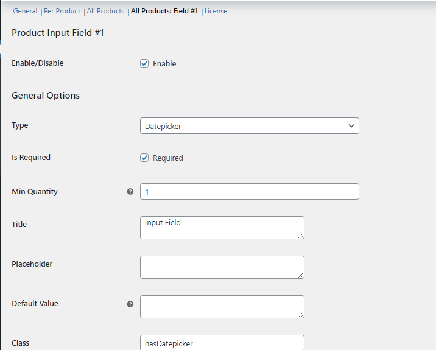Click the Is Required field label
The width and height of the screenshot is (436, 350).
(x=31, y=158)
